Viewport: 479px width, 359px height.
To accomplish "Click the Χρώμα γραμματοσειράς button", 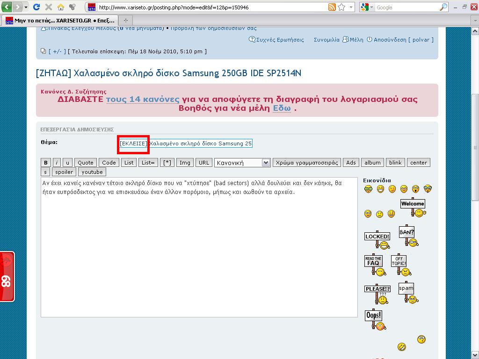I will click(x=307, y=163).
